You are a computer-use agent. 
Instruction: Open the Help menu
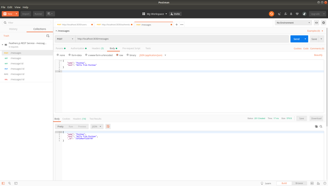pyautogui.click(x=25, y=7)
